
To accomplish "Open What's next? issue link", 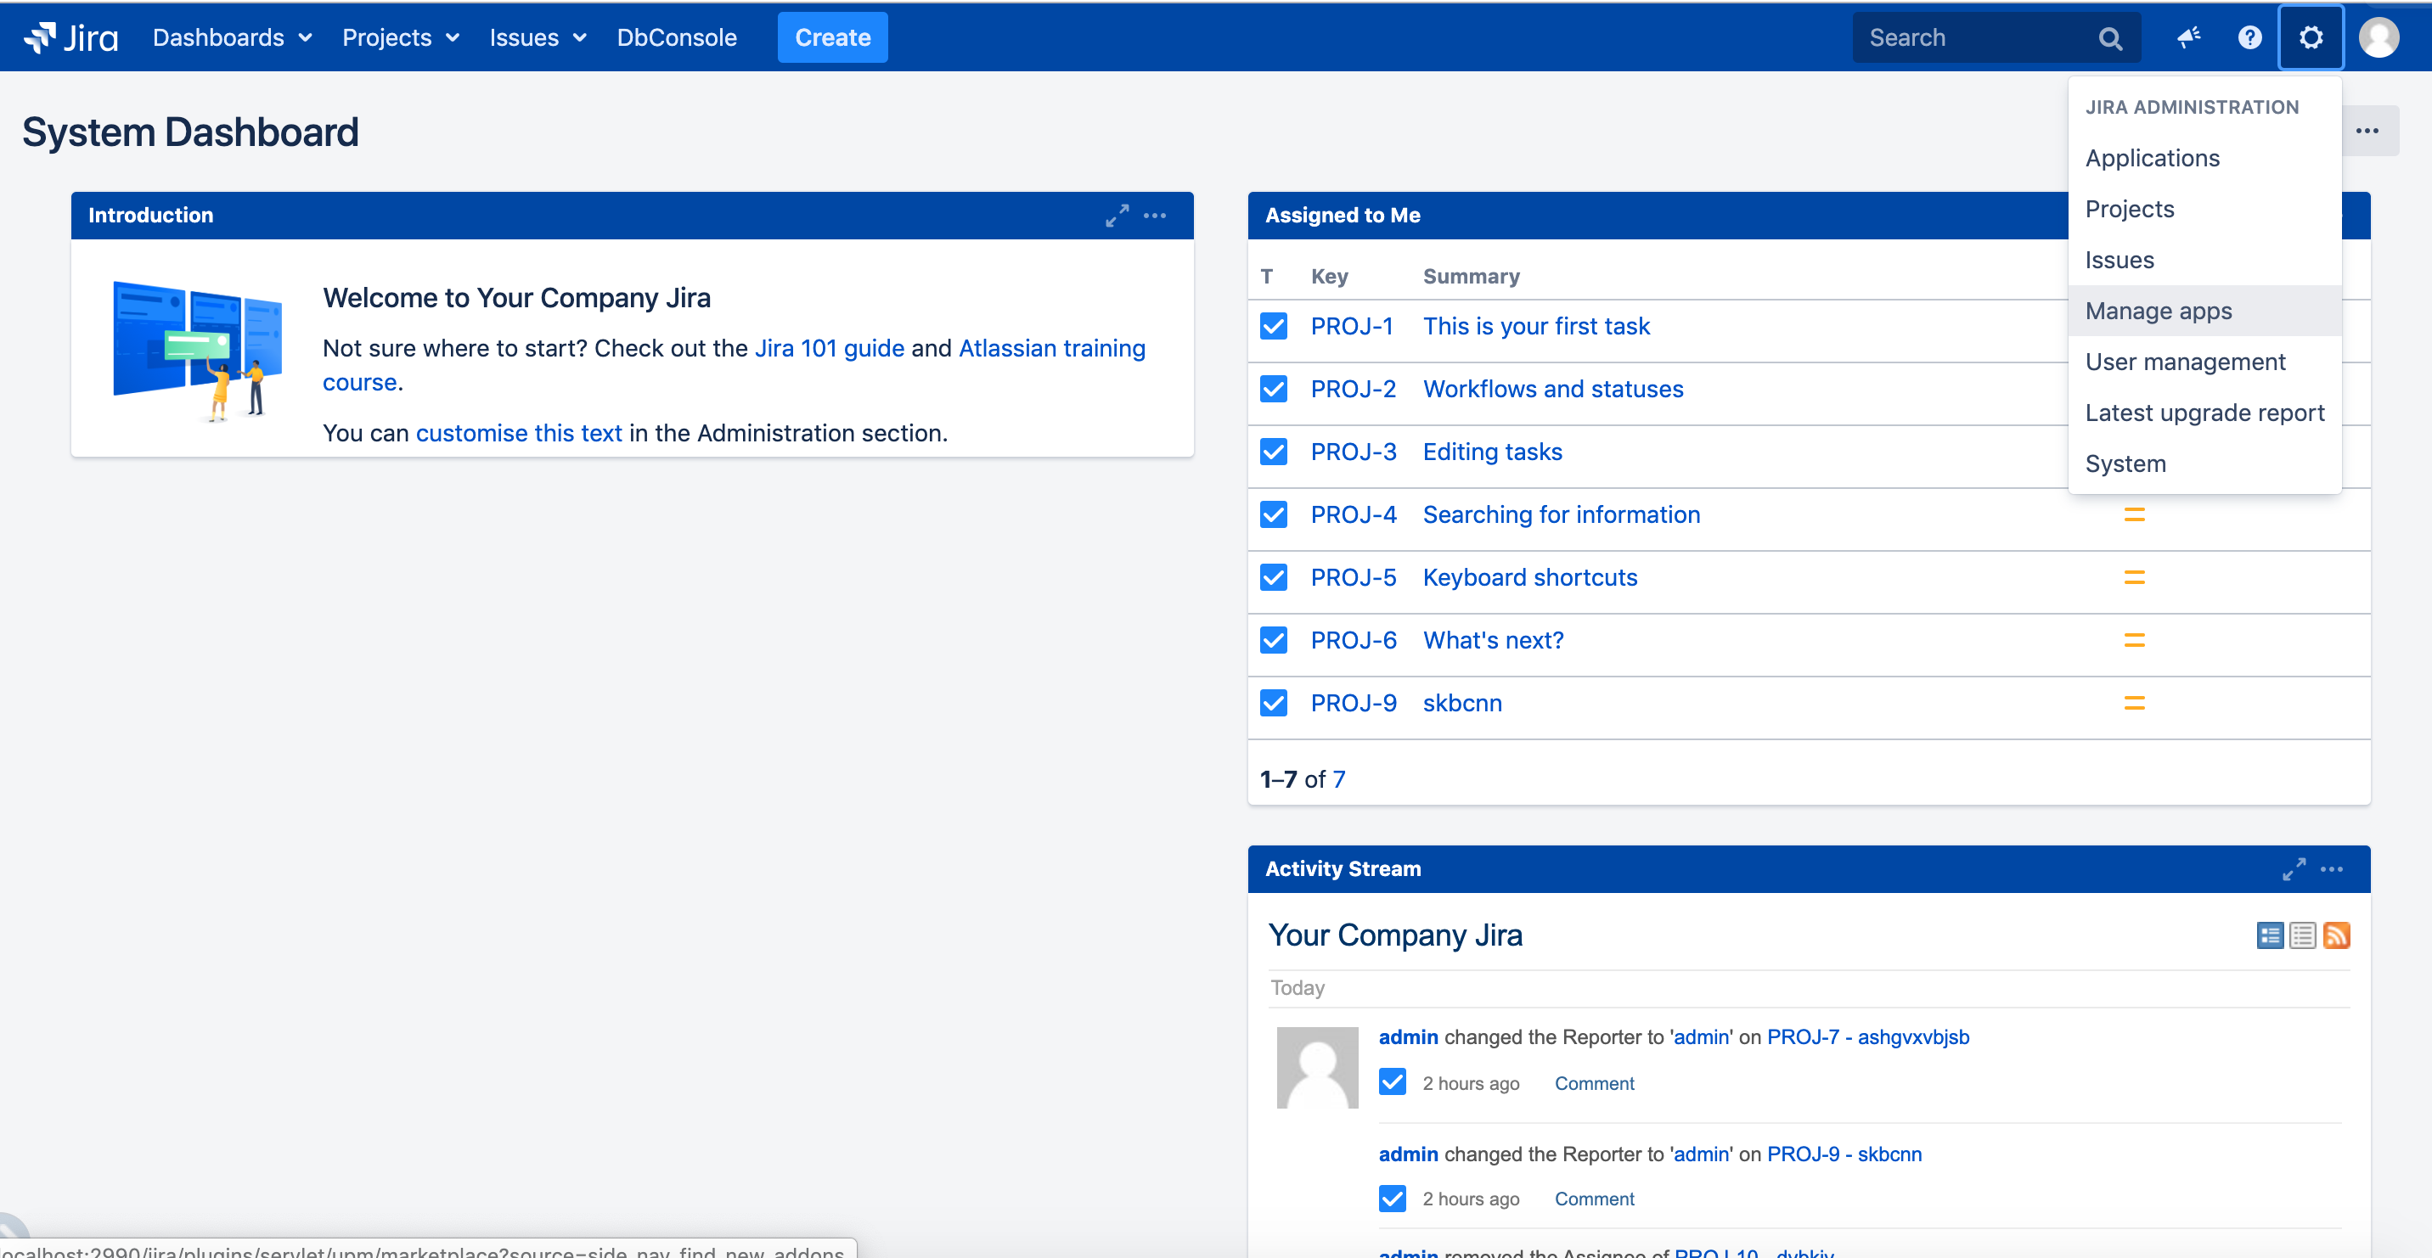I will tap(1493, 641).
